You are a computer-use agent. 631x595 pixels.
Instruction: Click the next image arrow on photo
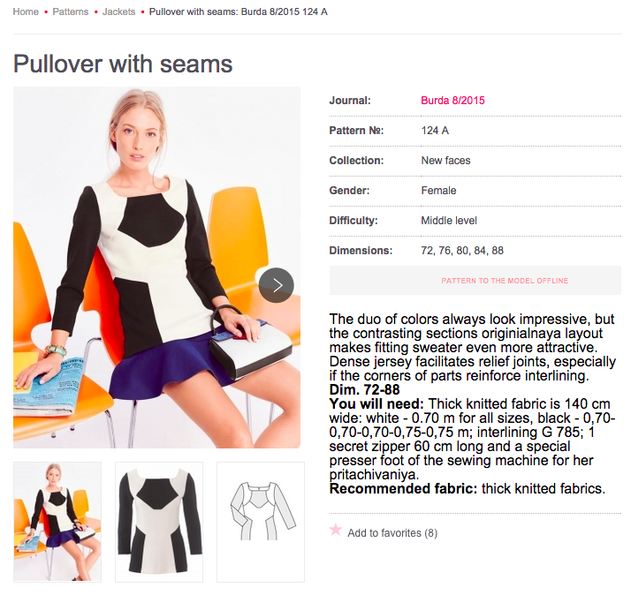click(x=276, y=285)
